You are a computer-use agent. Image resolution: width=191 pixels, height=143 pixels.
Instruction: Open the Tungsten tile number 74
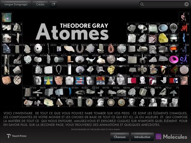(x=59, y=69)
